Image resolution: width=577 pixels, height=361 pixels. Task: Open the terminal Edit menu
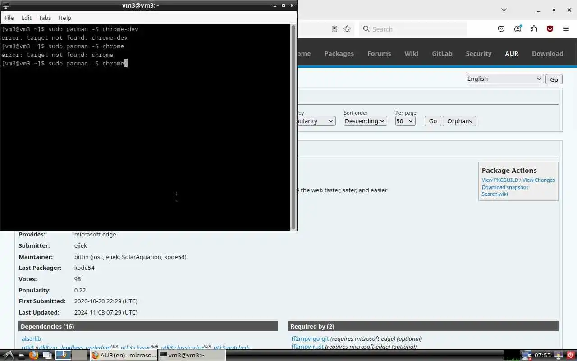(x=26, y=18)
